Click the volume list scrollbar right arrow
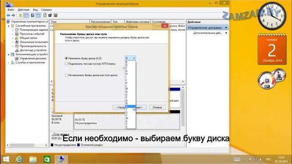292x164 pixels. click(183, 82)
